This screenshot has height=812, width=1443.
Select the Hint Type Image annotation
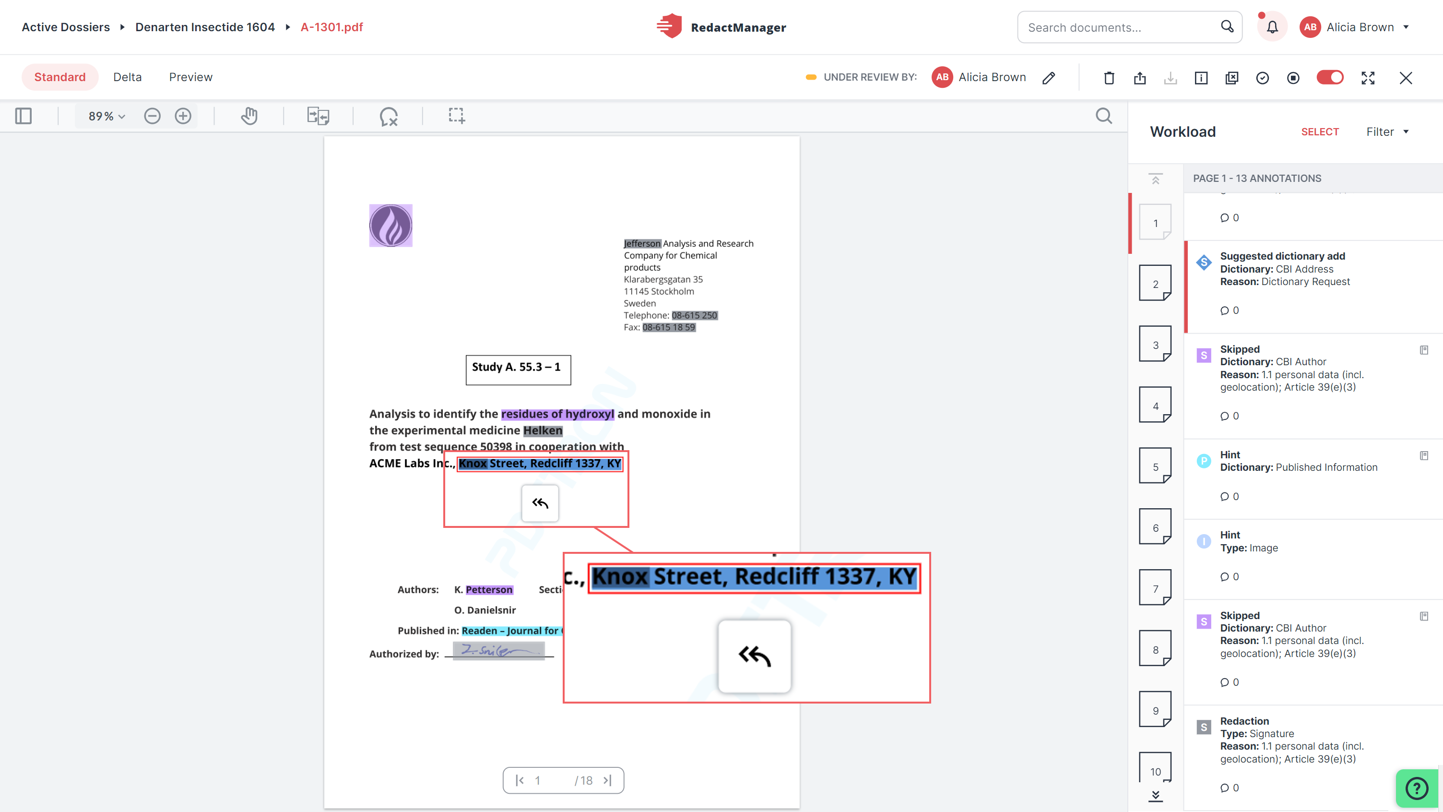coord(1313,559)
